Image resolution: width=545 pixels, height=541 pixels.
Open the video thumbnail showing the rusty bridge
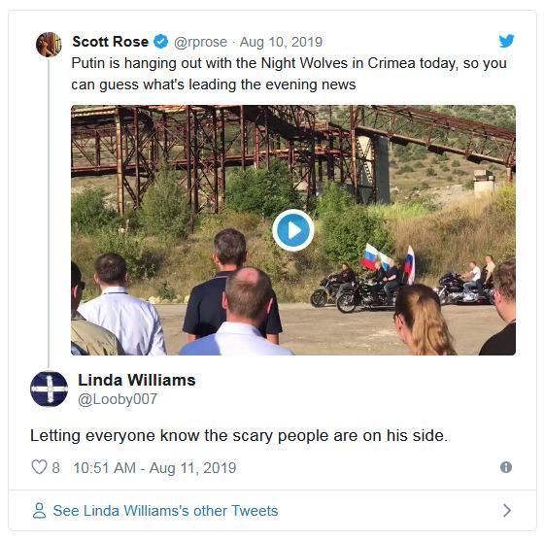tap(293, 230)
